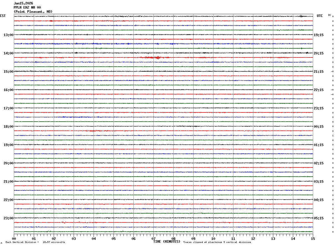
Task: Click the UTC timezone label
Action: click(x=319, y=16)
